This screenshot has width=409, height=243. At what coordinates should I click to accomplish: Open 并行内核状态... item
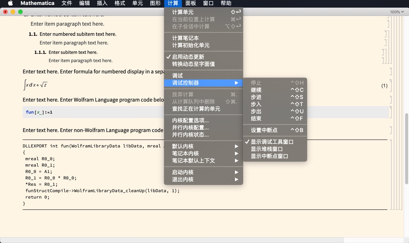pyautogui.click(x=203, y=135)
